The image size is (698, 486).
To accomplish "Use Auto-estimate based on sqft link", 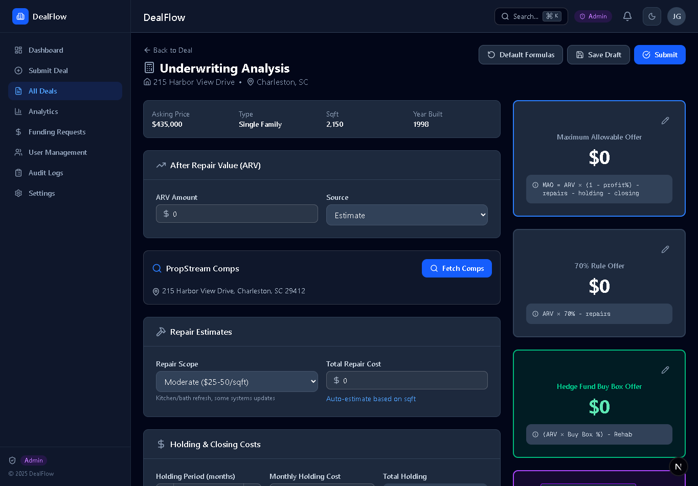I will (371, 399).
